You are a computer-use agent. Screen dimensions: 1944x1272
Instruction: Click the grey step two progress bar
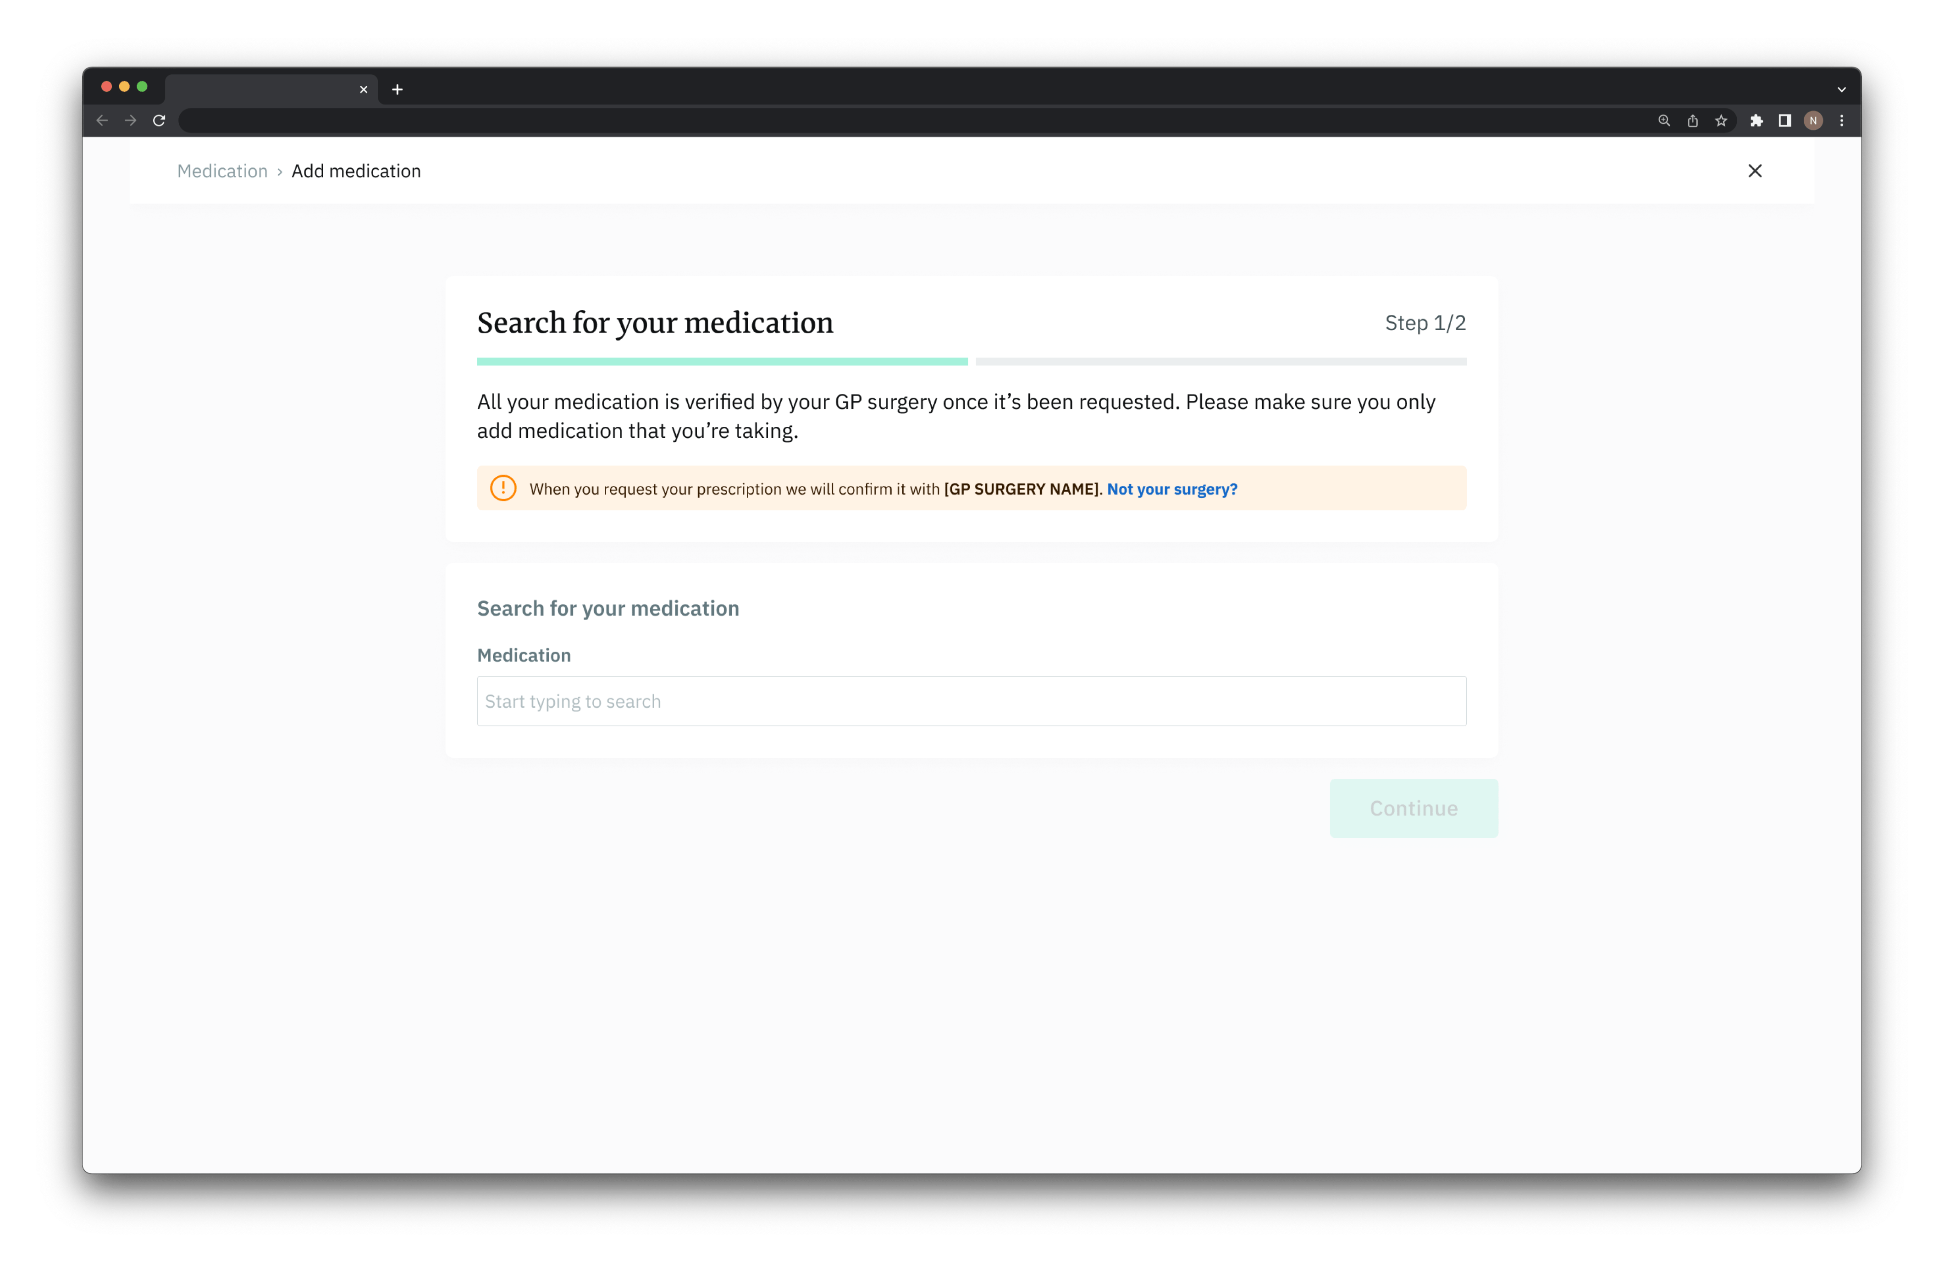pos(1221,362)
